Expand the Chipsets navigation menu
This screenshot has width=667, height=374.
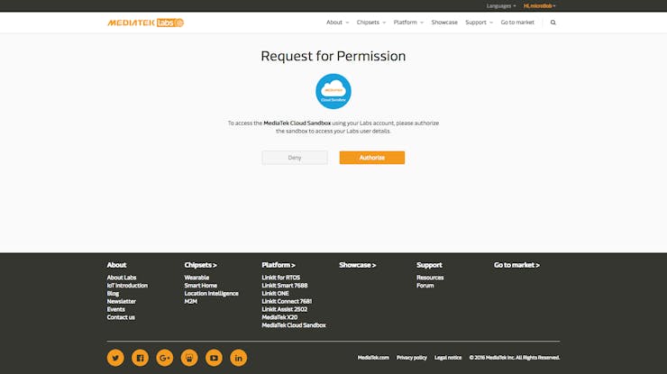(371, 23)
